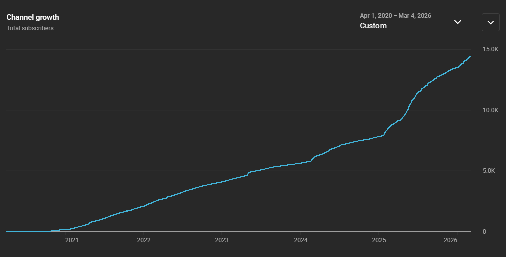Select the 2023 x-axis year marker
The width and height of the screenshot is (506, 257).
(222, 241)
